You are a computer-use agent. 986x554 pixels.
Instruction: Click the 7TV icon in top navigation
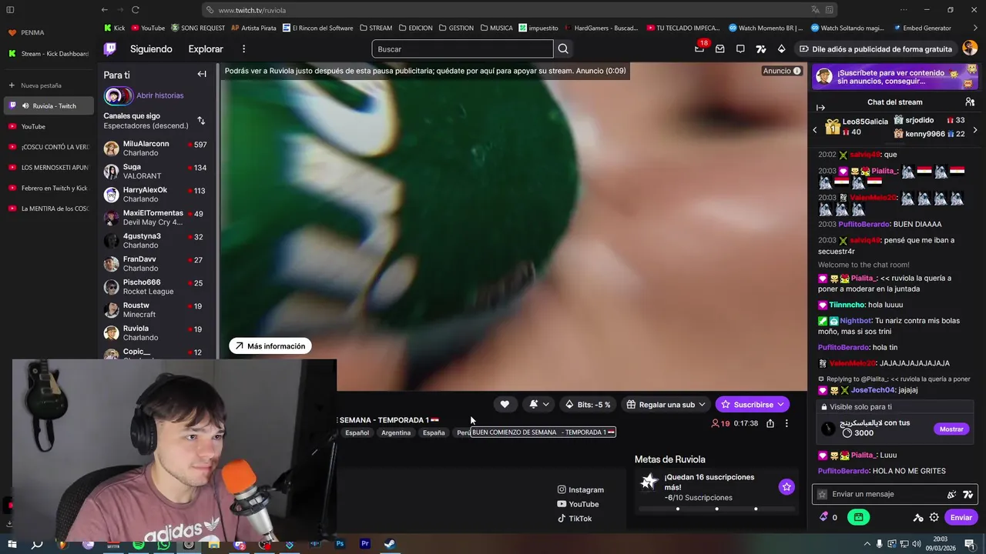(x=761, y=48)
